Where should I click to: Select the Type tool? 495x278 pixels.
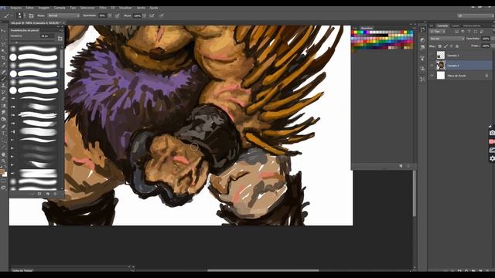point(3,134)
